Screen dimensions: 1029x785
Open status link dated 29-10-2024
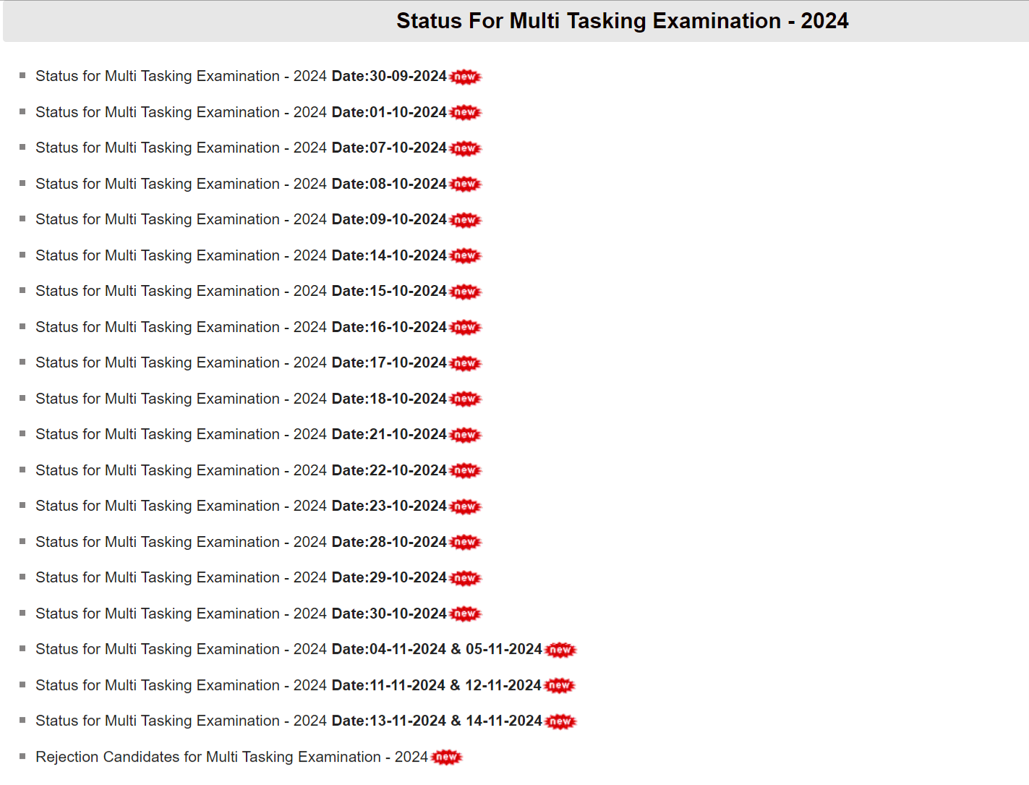241,577
